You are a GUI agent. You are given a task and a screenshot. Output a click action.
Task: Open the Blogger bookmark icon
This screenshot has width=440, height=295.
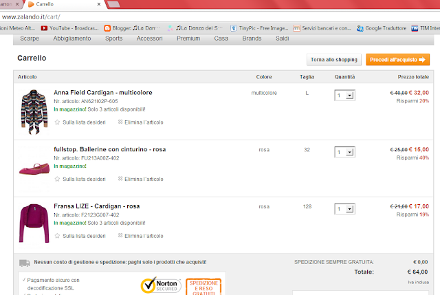pos(107,28)
